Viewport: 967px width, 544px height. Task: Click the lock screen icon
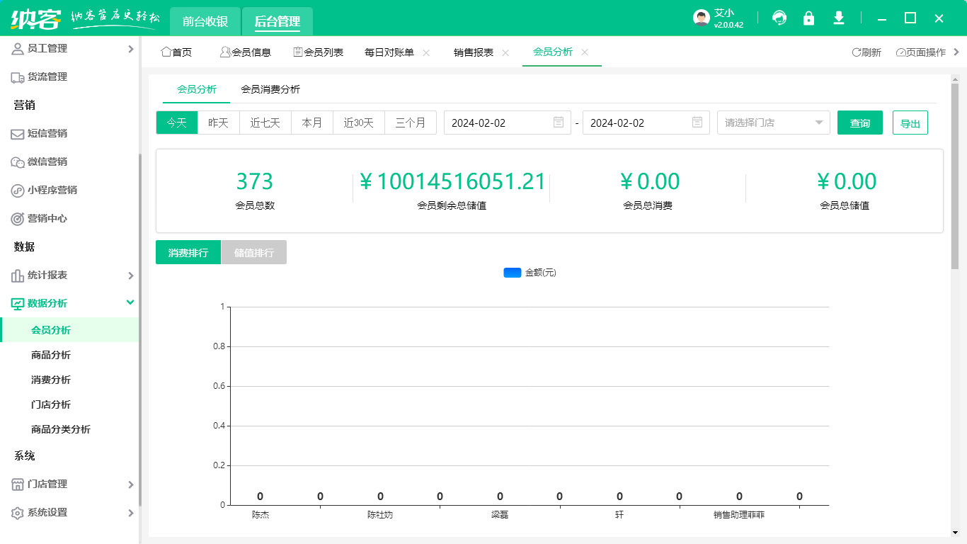[808, 18]
